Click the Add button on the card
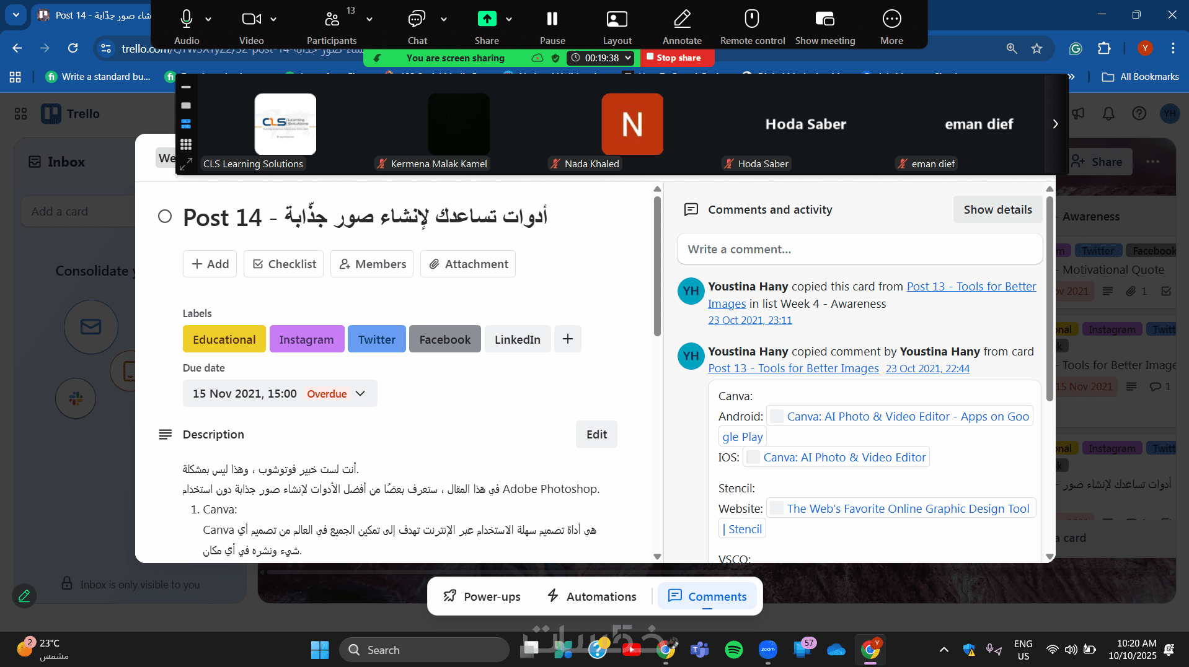This screenshot has height=667, width=1189. pos(210,264)
